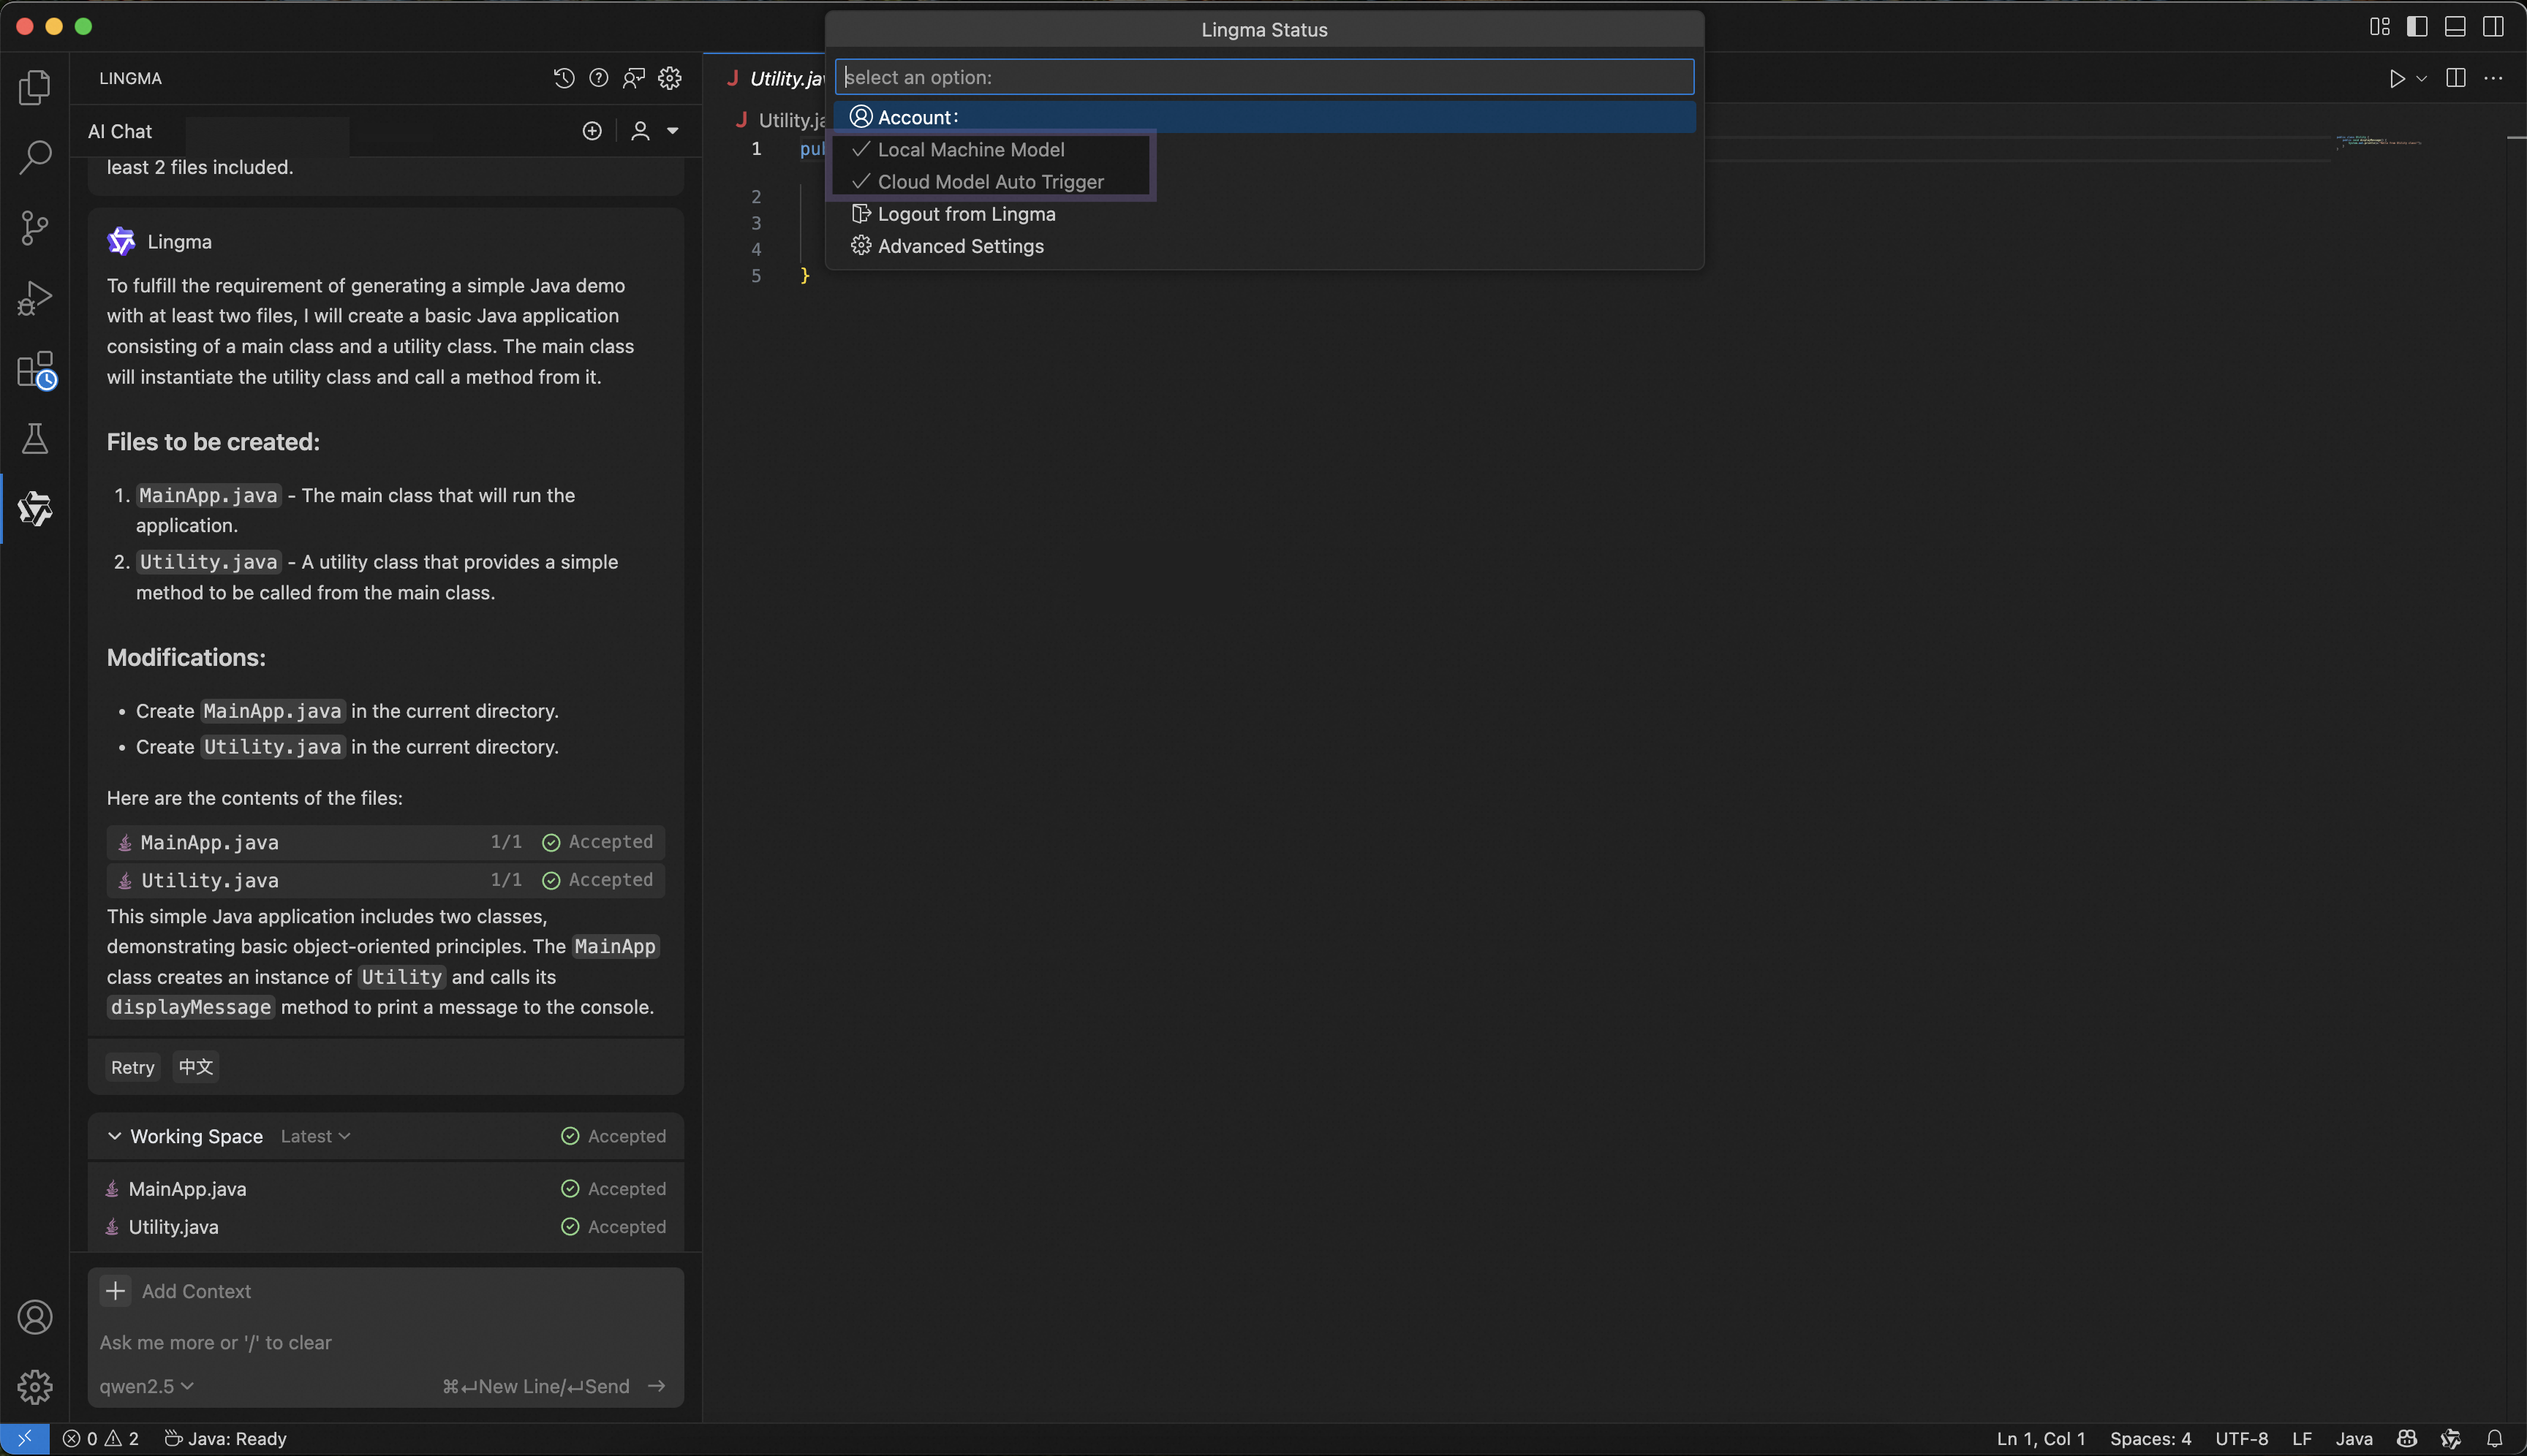Select the Account entry in Lingma Status
The height and width of the screenshot is (1456, 2527).
pos(1266,117)
